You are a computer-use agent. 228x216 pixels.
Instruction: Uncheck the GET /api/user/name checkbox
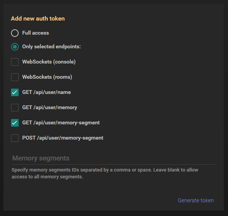point(15,92)
